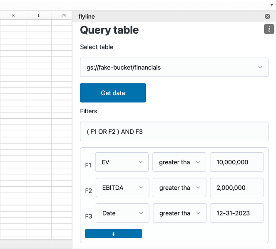Screen dimensions: 276x249
Task: Open the Select table dropdown
Action: click(x=174, y=67)
